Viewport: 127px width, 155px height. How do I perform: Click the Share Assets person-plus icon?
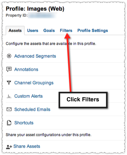pyautogui.click(x=9, y=147)
